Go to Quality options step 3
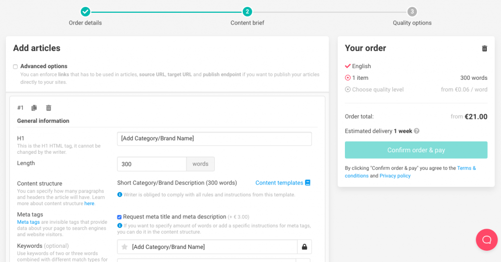Screen dimensions: 501x262 412,11
